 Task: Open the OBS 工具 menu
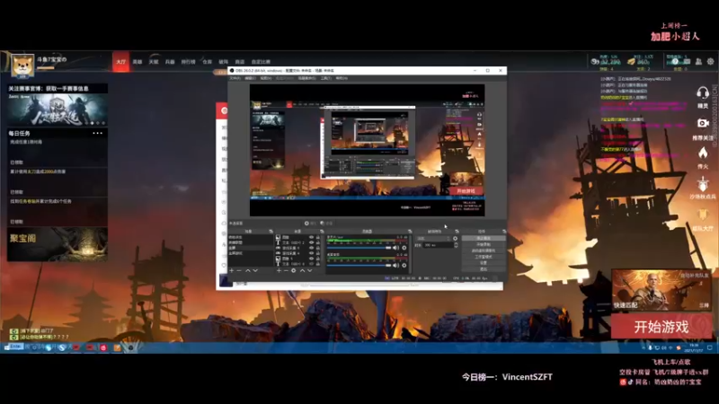point(325,78)
